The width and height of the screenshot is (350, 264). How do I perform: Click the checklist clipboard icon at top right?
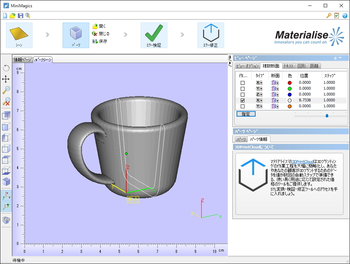point(337,16)
